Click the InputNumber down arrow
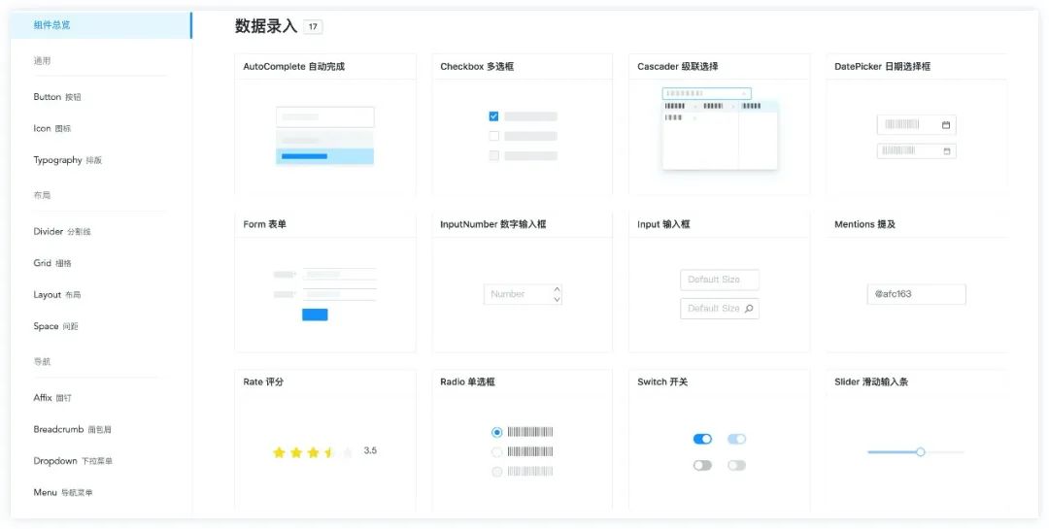 click(557, 300)
